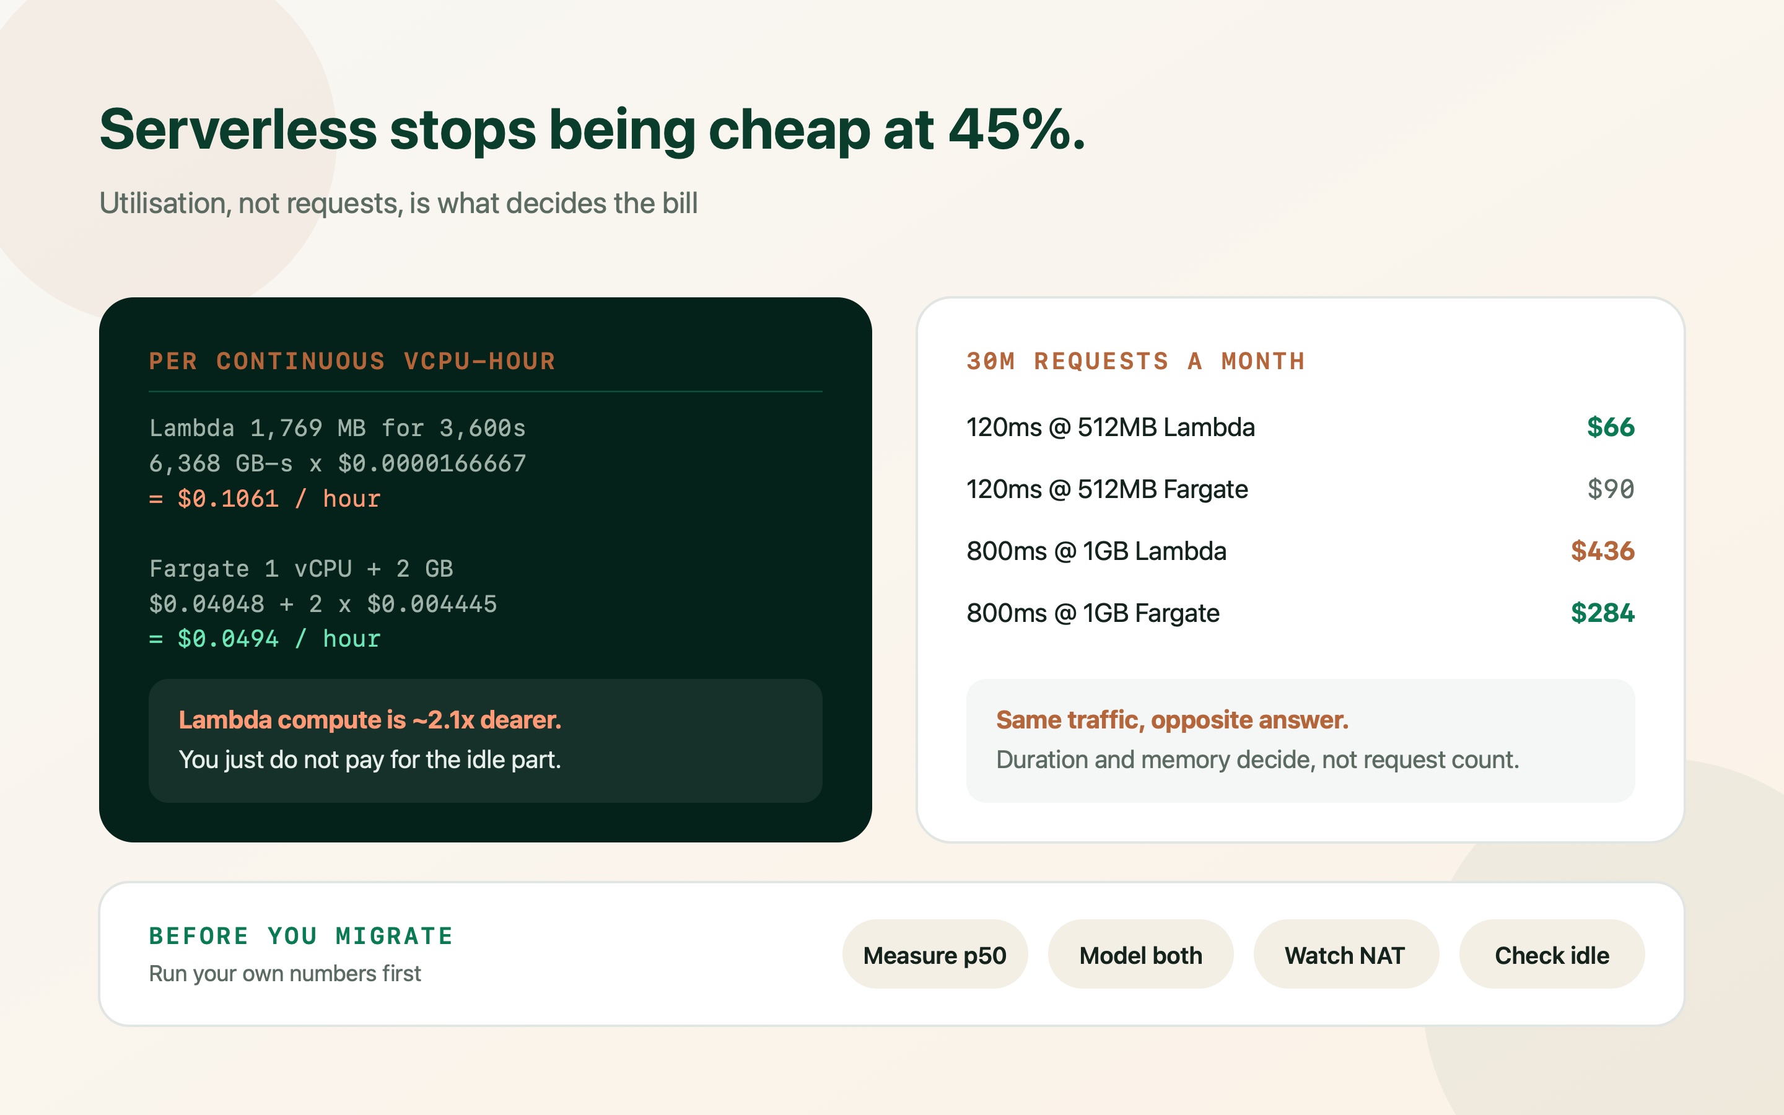Screen dimensions: 1784x1115
Task: Click the Check idle pill
Action: coord(1552,954)
